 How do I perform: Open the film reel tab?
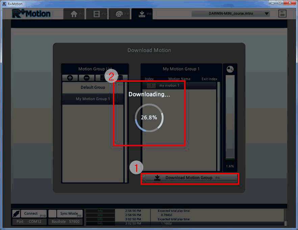coord(119,14)
